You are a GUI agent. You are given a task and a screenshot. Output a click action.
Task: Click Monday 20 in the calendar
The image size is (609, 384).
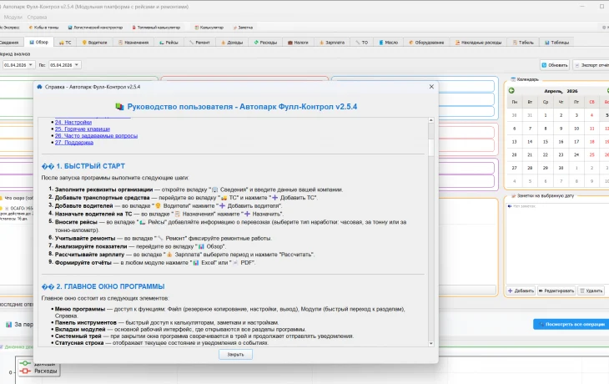[x=514, y=154]
